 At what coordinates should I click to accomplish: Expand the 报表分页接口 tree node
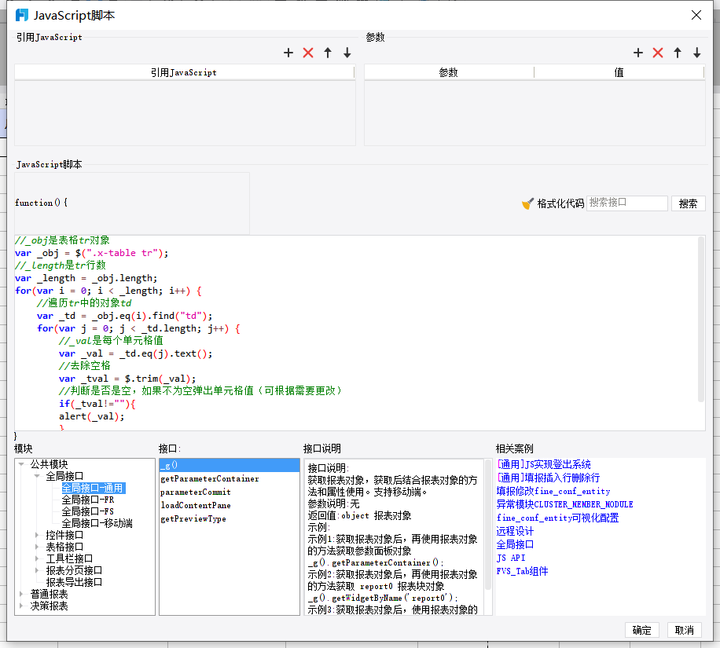click(37, 570)
